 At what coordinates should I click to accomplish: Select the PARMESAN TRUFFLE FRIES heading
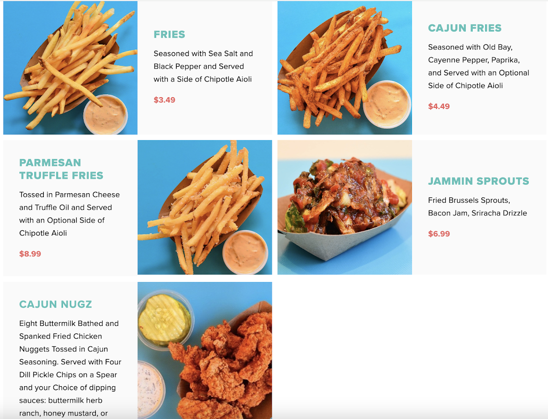[61, 169]
